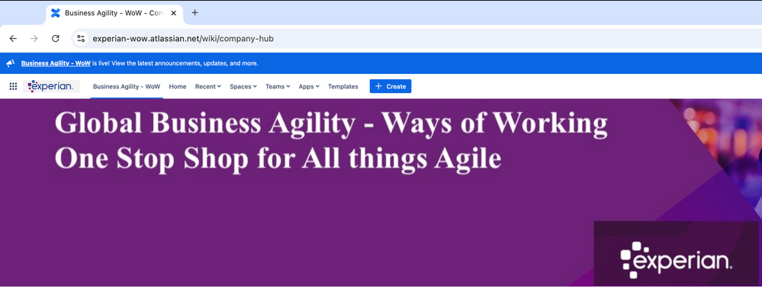Click the megaphone announcement icon

[11, 63]
